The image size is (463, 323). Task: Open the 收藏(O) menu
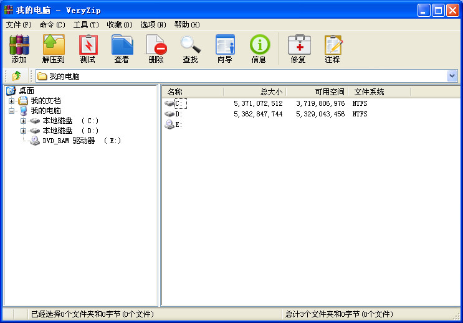[x=120, y=25]
